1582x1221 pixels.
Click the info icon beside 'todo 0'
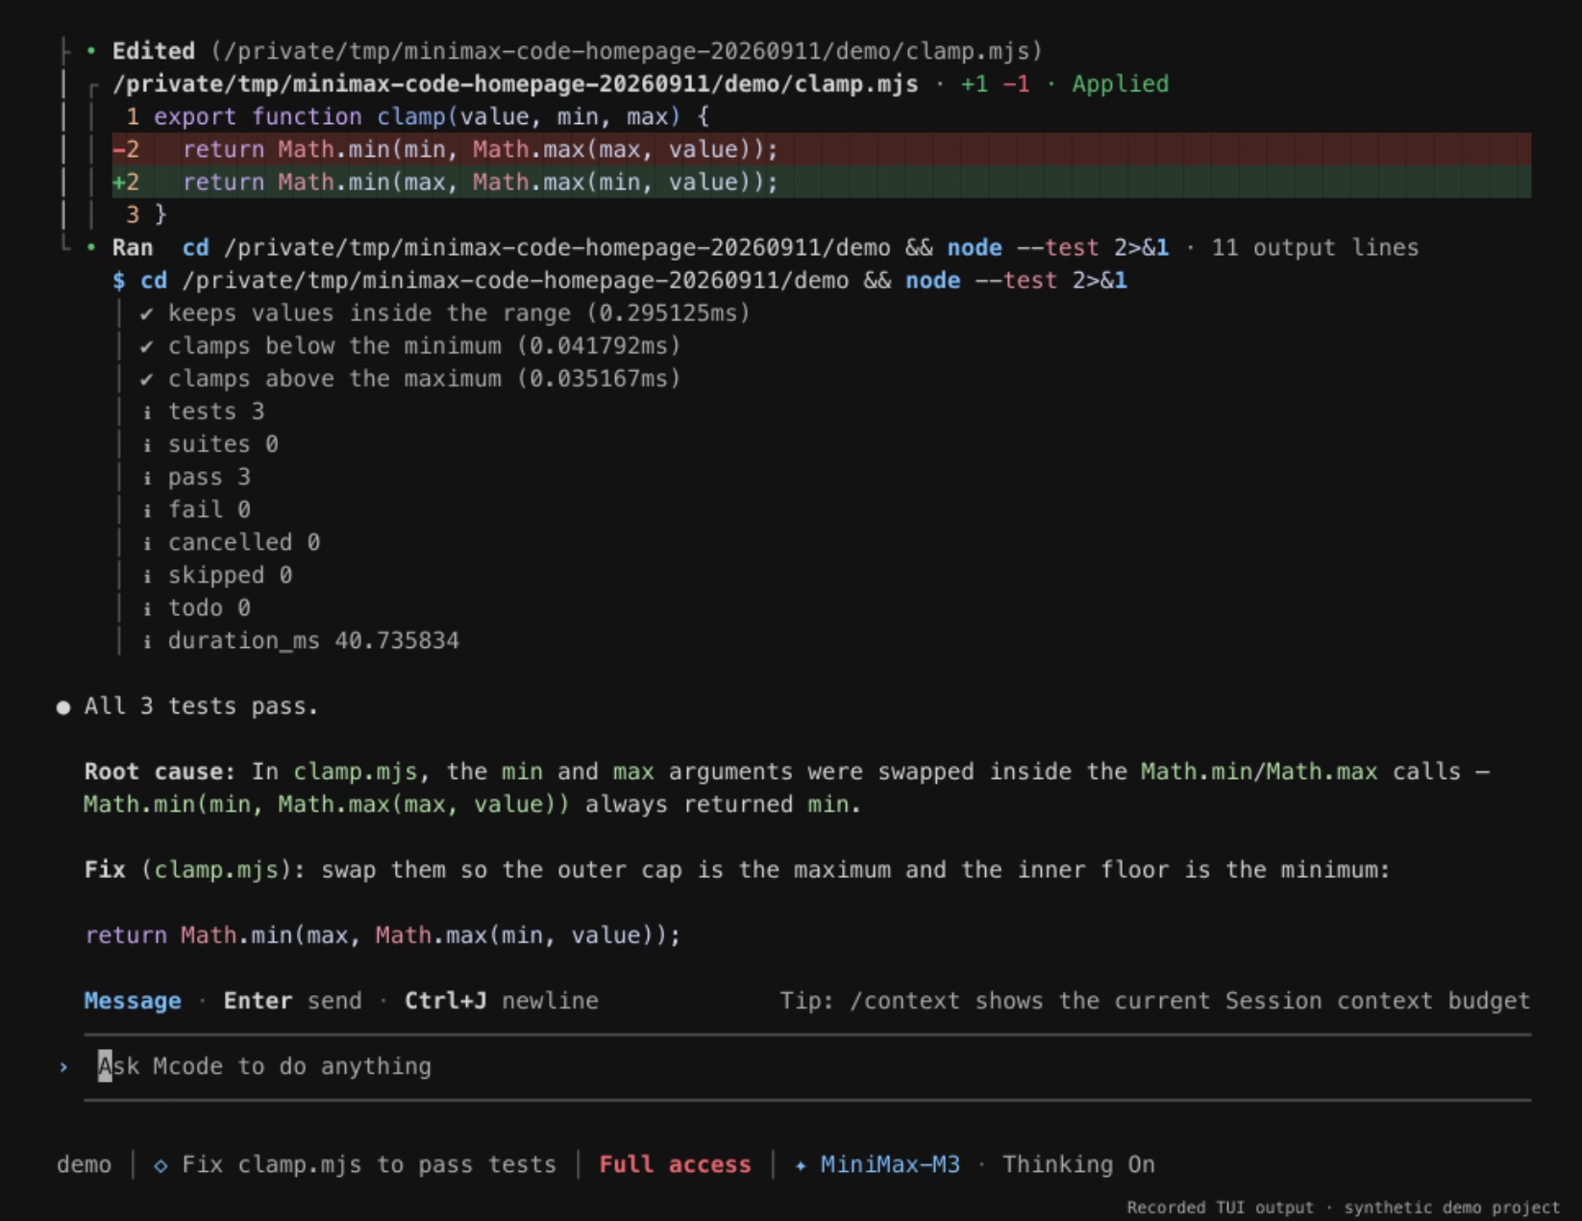(x=147, y=609)
